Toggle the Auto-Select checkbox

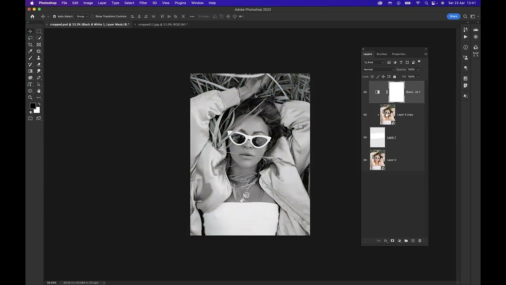click(x=55, y=17)
